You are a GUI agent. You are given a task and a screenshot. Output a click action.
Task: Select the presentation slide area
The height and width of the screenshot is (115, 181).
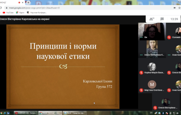pos(63,67)
